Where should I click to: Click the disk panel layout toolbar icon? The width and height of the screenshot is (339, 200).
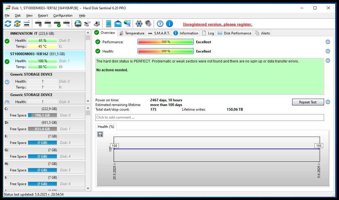(27, 24)
